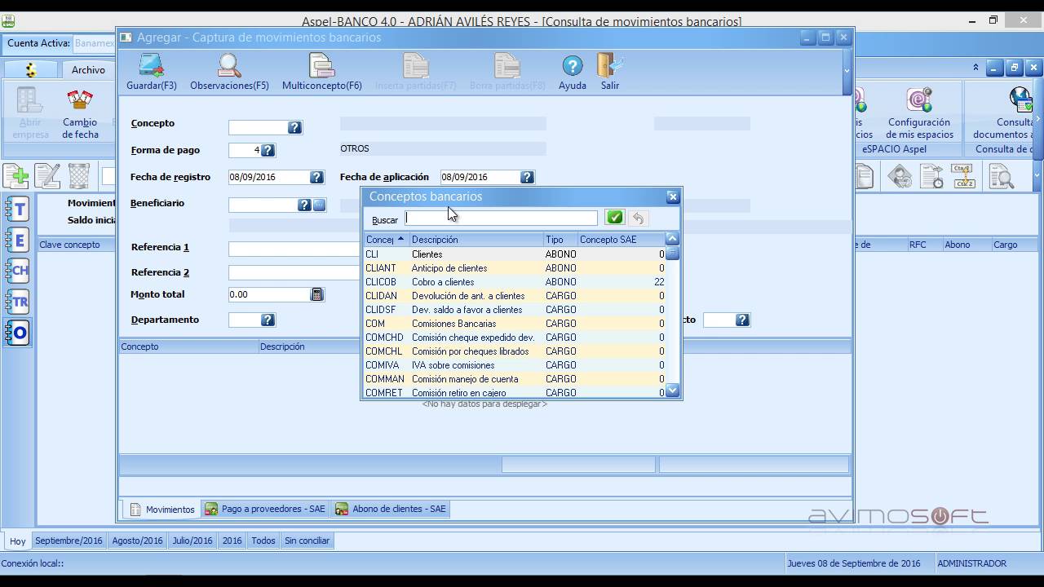Viewport: 1044px width, 587px height.
Task: Switch to Pago a proveedores - SAE tab
Action: coord(265,509)
